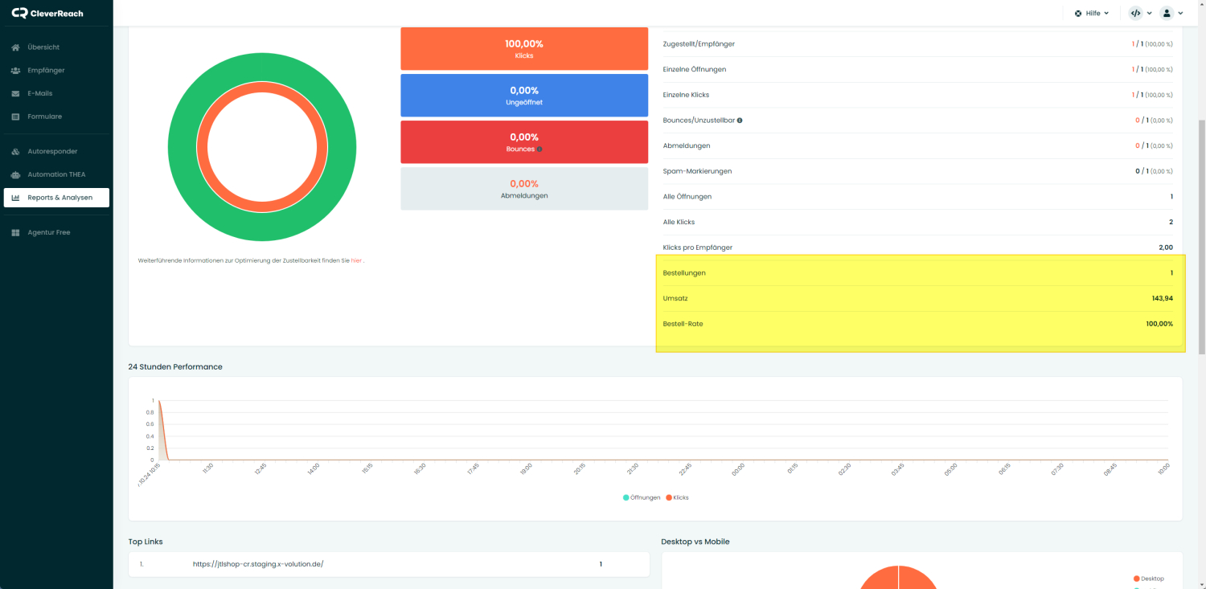Viewport: 1206px width, 589px height.
Task: Click the highlighted Bestell-Rate row
Action: [x=919, y=324]
